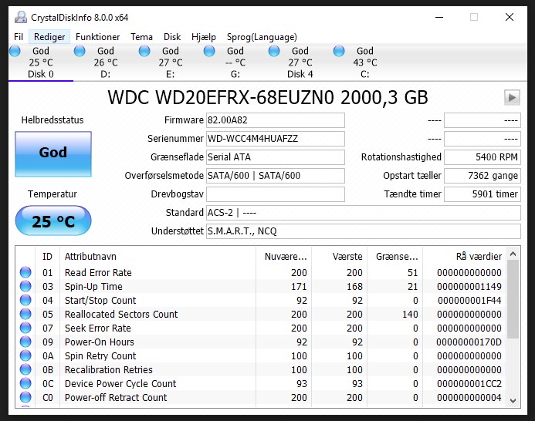
Task: Click the Nuvære... column header
Action: point(283,256)
